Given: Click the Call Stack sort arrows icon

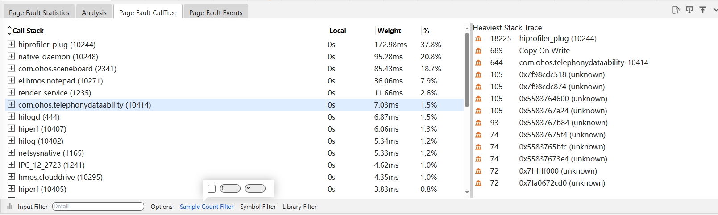Looking at the screenshot, I should 9,30.
